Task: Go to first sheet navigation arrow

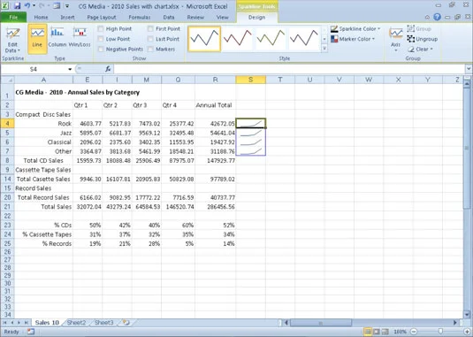Action: pos(5,323)
